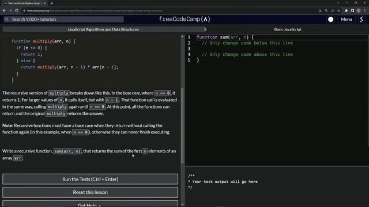This screenshot has width=369, height=207.
Task: Click the 'Only change code above this line' comment
Action: tap(247, 55)
